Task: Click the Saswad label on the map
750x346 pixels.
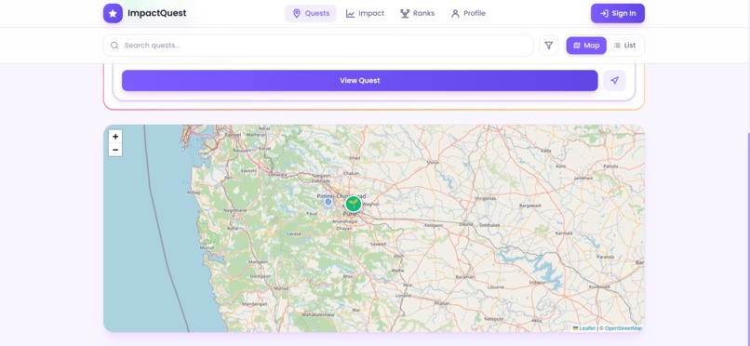Action: pos(378,244)
